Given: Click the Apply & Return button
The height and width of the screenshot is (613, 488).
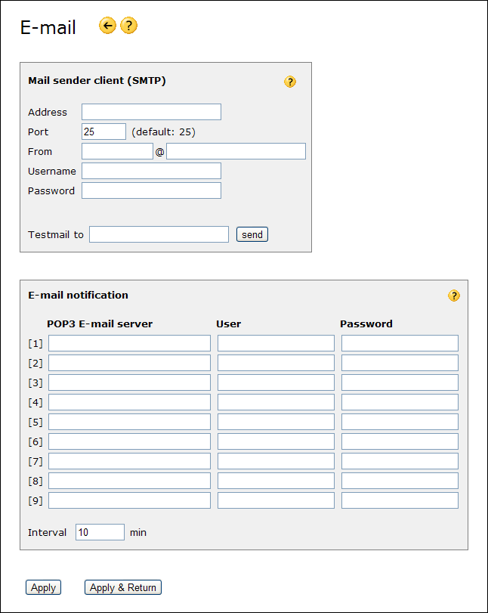Looking at the screenshot, I should click(x=122, y=587).
